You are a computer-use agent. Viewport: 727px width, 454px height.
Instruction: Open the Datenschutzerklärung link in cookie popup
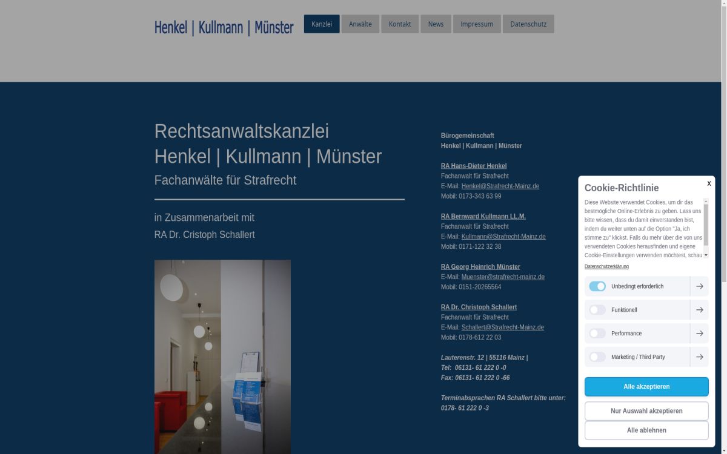point(606,266)
